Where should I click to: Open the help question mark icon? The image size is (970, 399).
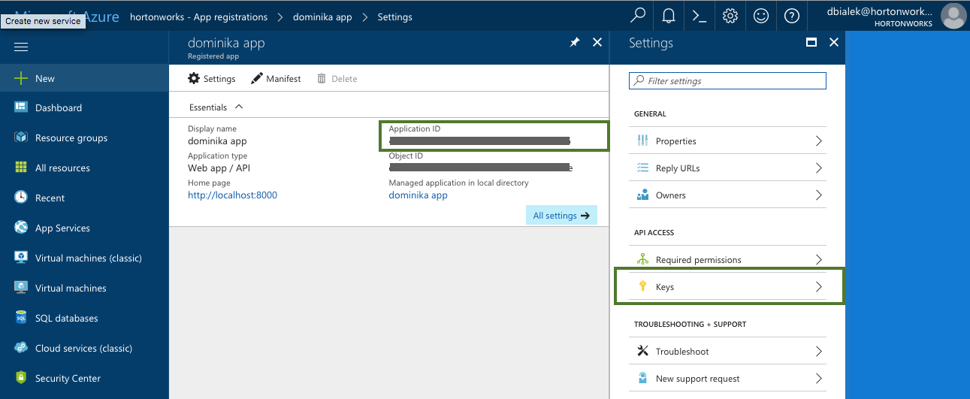pos(791,16)
